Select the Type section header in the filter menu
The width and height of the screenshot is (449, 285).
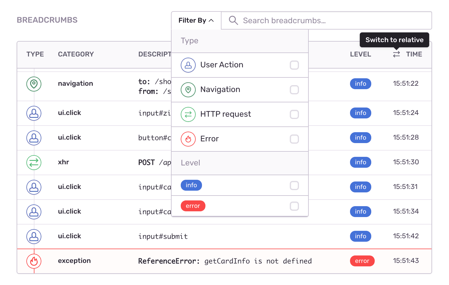[189, 41]
